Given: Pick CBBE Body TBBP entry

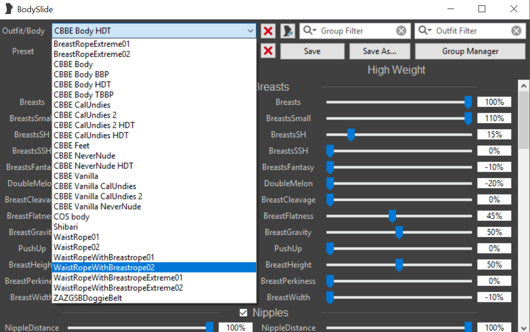Looking at the screenshot, I should point(154,95).
